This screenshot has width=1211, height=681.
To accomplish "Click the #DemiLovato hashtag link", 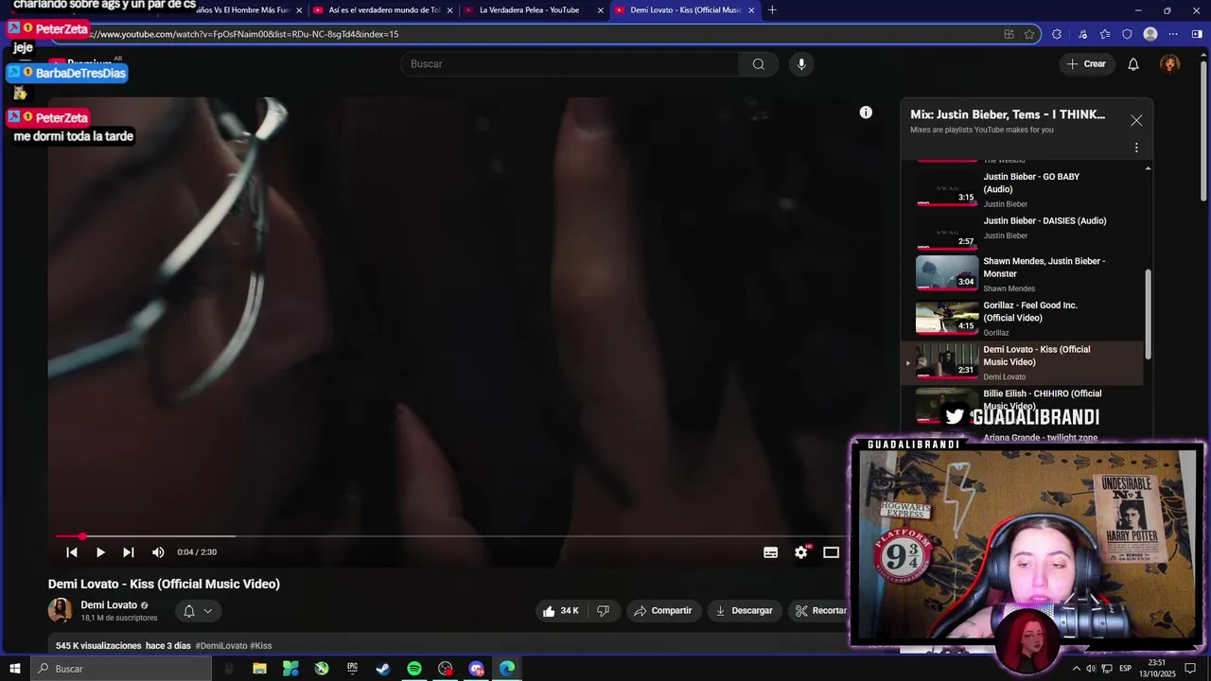I will point(221,646).
